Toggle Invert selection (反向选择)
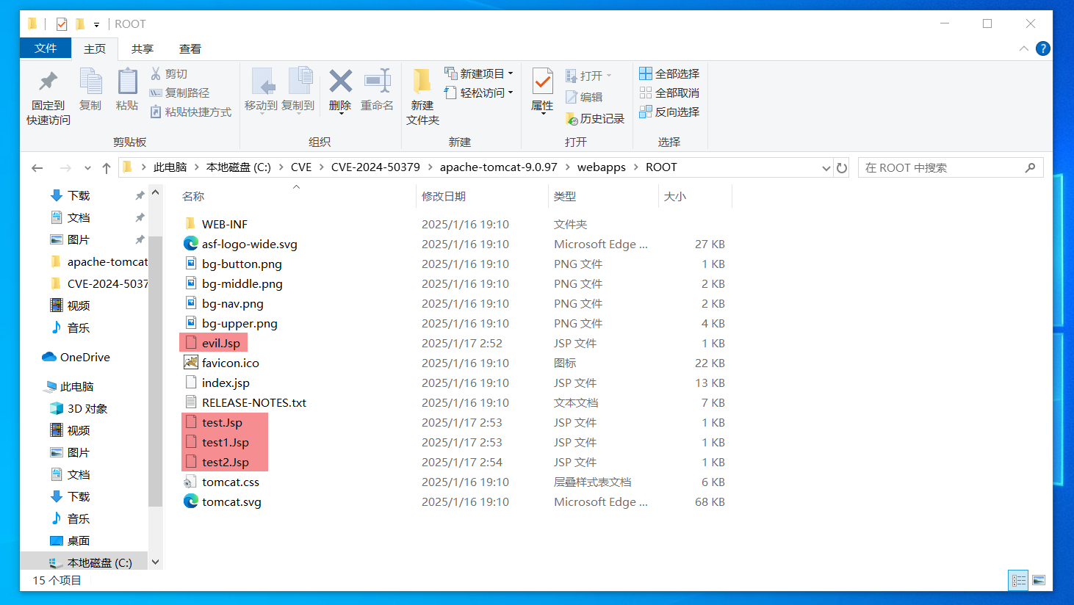Viewport: 1074px width, 605px height. coord(669,112)
